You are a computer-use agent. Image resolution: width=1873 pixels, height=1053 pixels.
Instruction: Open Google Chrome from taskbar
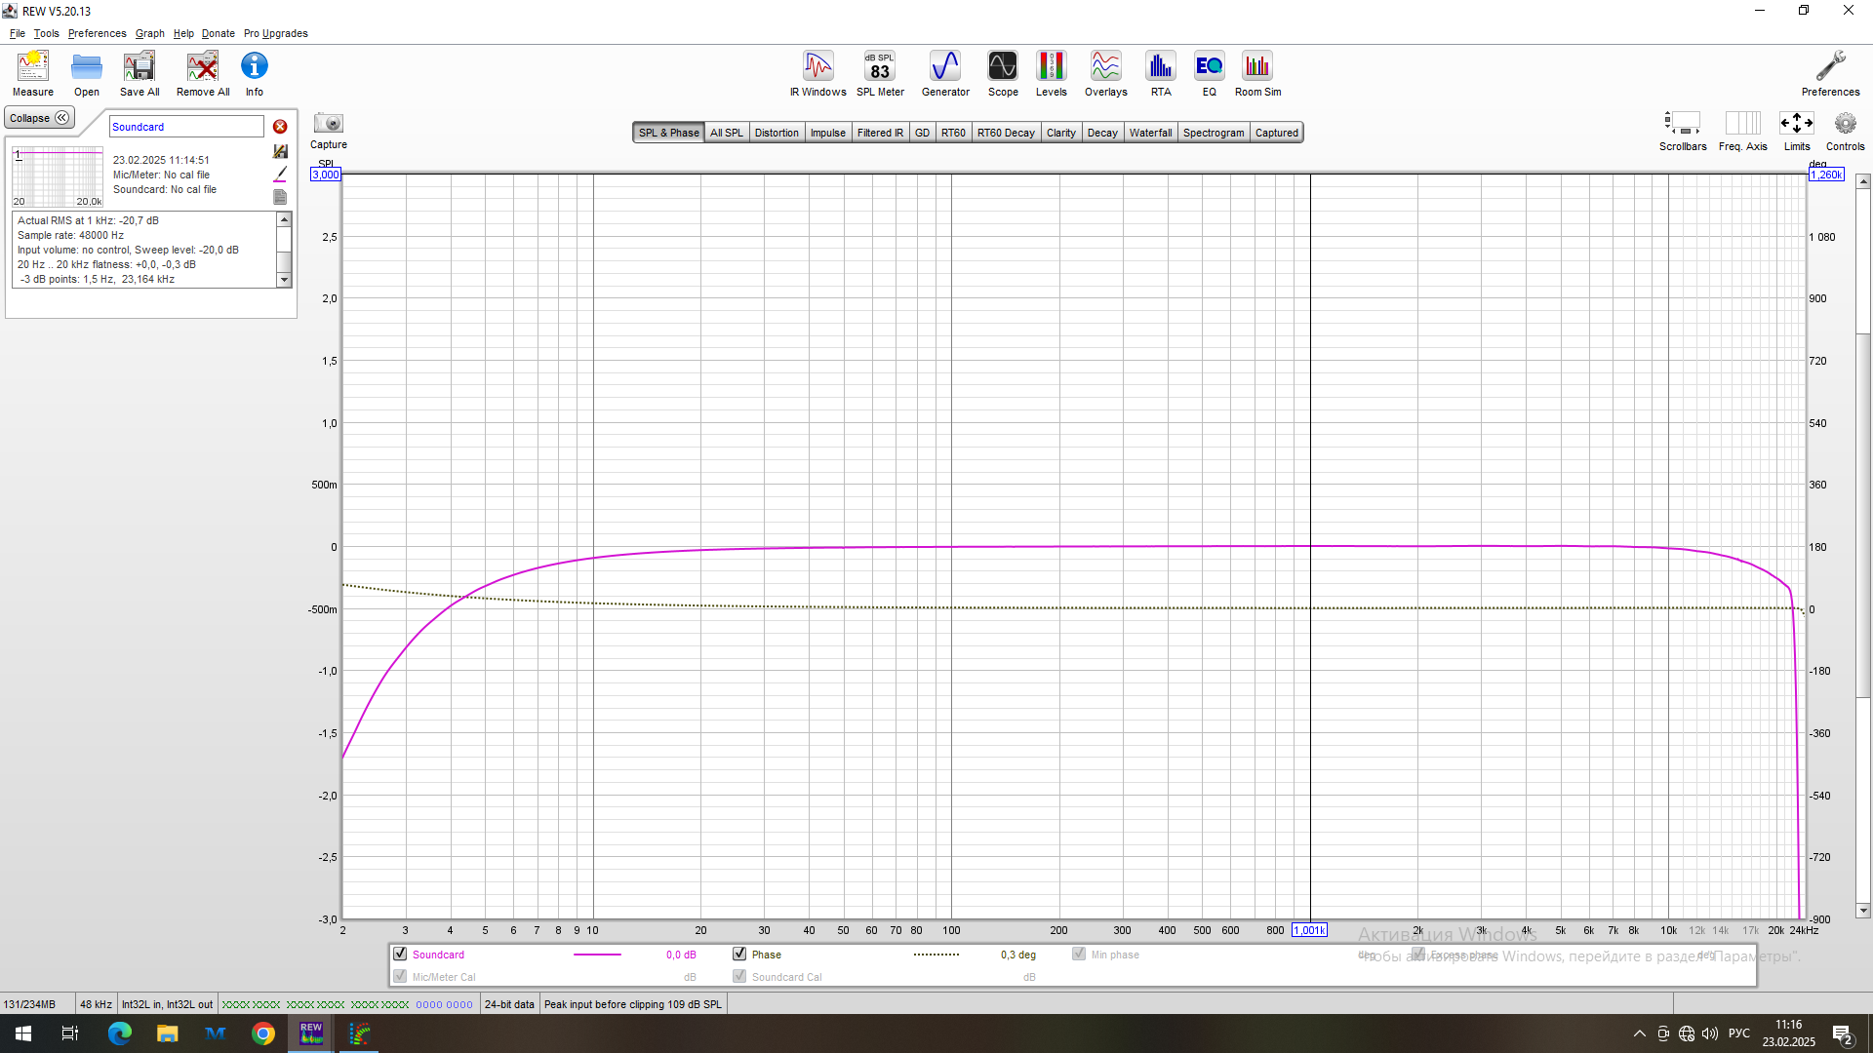263,1033
